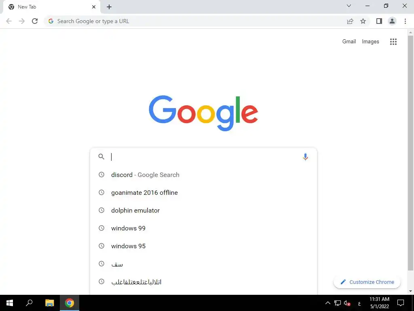Open the Chrome profile avatar
414x311 pixels.
[392, 21]
